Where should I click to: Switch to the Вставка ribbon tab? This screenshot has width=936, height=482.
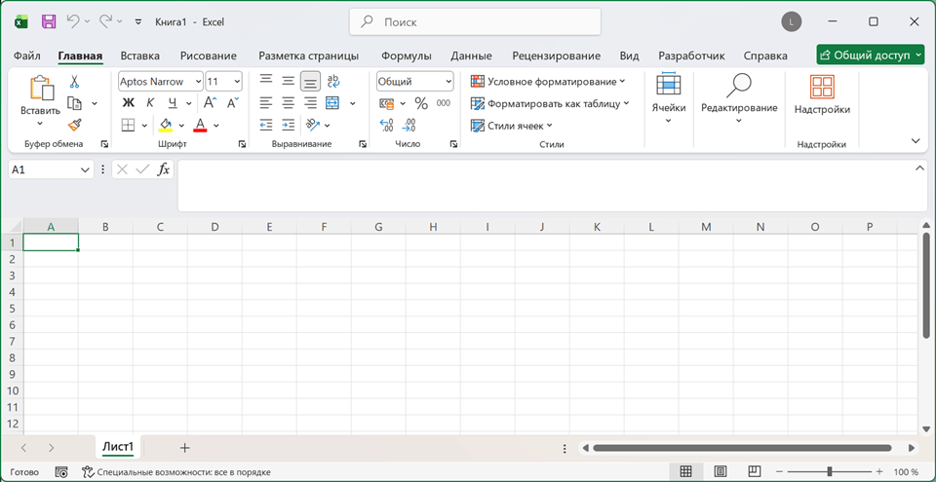(140, 56)
